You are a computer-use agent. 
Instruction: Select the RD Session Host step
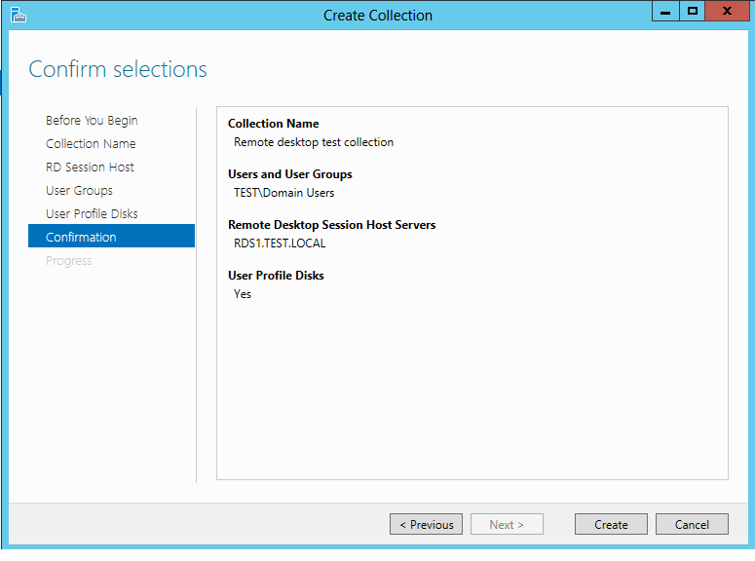(90, 168)
